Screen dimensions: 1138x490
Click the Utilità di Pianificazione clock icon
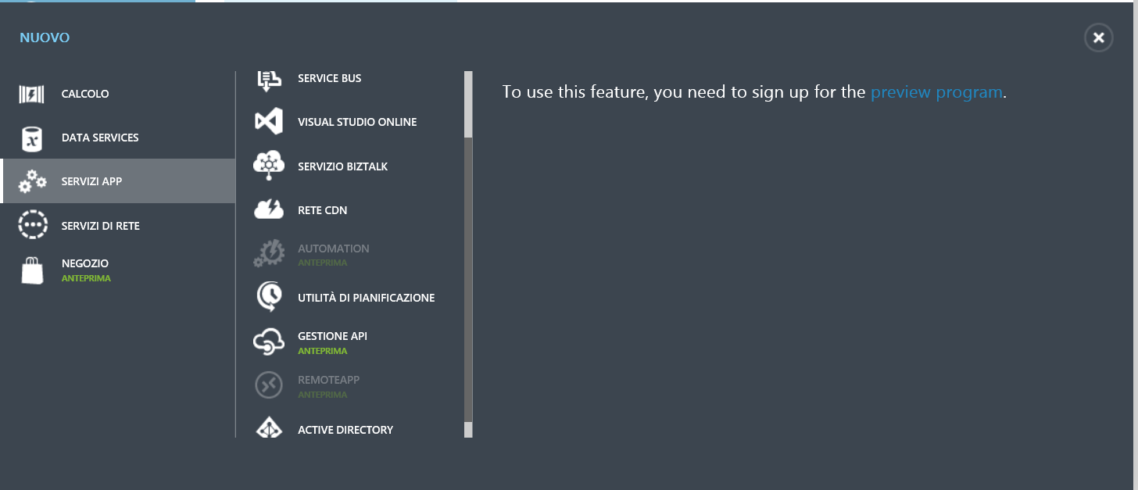coord(269,298)
